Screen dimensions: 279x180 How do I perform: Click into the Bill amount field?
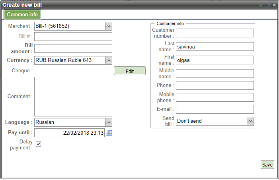tap(73, 48)
